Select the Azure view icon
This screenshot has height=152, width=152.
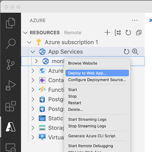(11, 127)
